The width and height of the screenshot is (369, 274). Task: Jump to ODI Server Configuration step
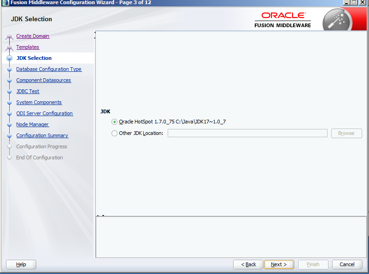[44, 113]
